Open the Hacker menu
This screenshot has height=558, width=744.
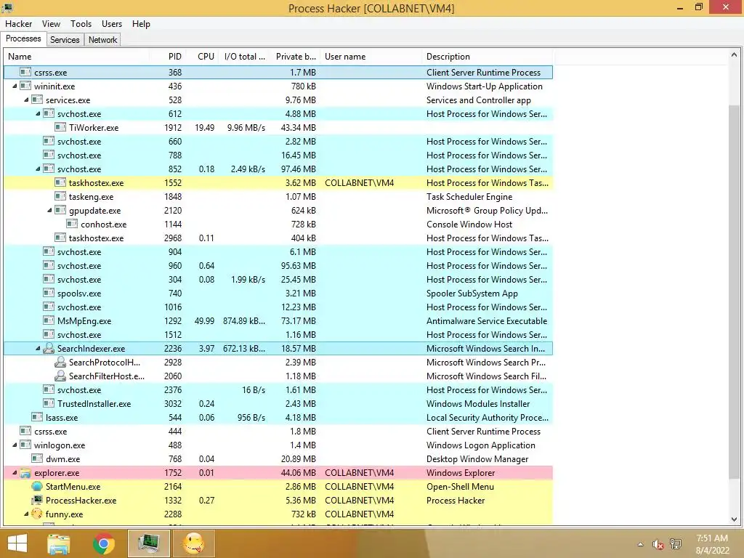[18, 24]
